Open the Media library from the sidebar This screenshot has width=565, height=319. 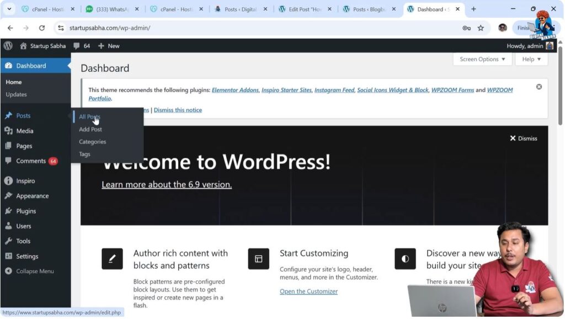click(x=25, y=131)
